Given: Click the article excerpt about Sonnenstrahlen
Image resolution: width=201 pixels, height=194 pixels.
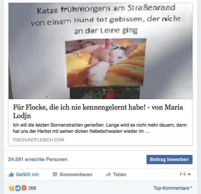Looking at the screenshot, I should [x=100, y=128].
